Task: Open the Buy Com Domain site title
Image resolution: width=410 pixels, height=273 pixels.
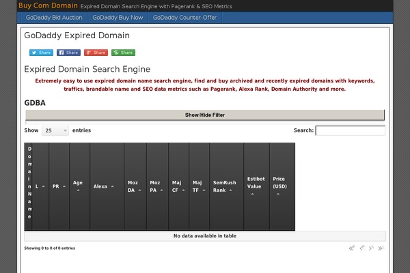Action: point(48,5)
